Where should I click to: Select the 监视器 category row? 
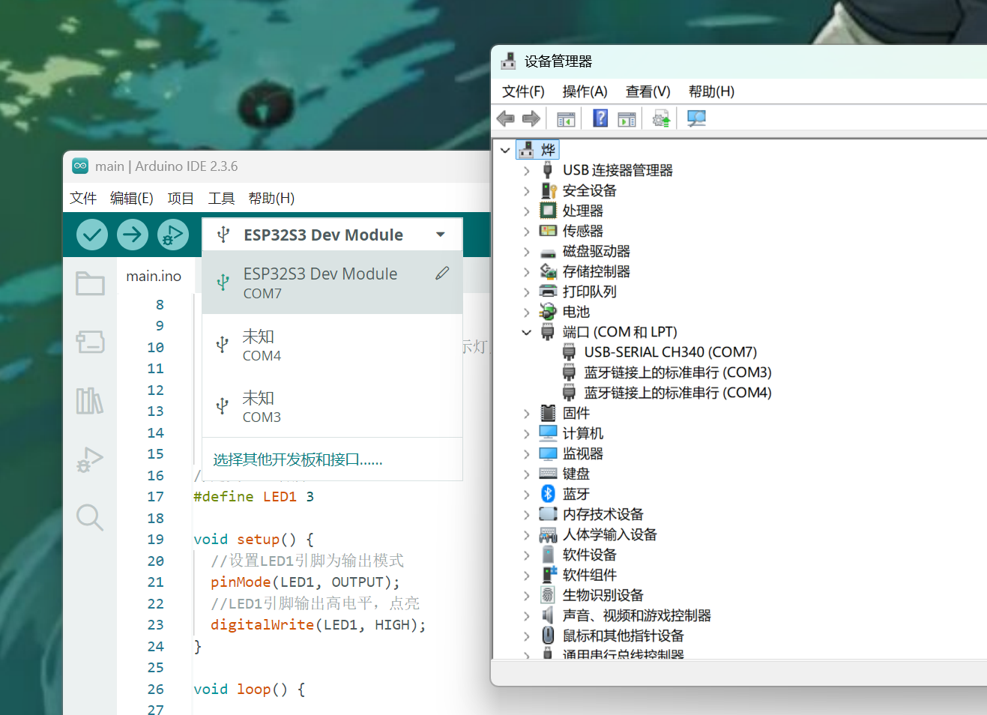[582, 453]
